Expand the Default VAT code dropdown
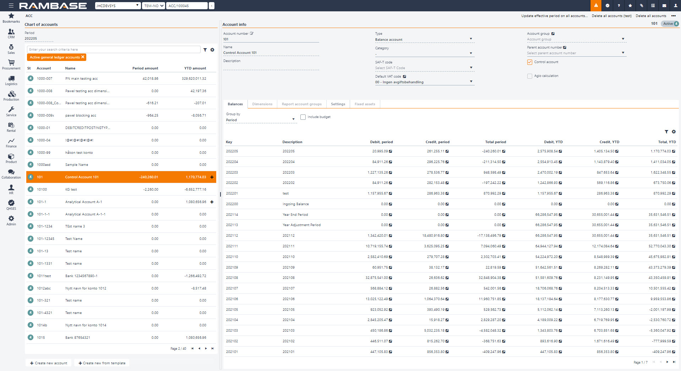 (x=471, y=81)
